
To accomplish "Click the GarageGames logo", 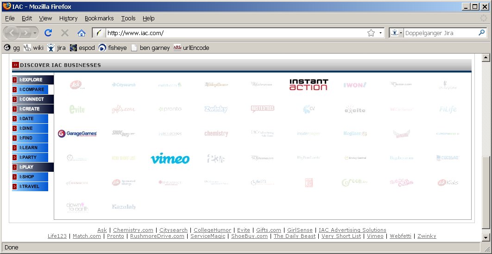I will click(77, 133).
